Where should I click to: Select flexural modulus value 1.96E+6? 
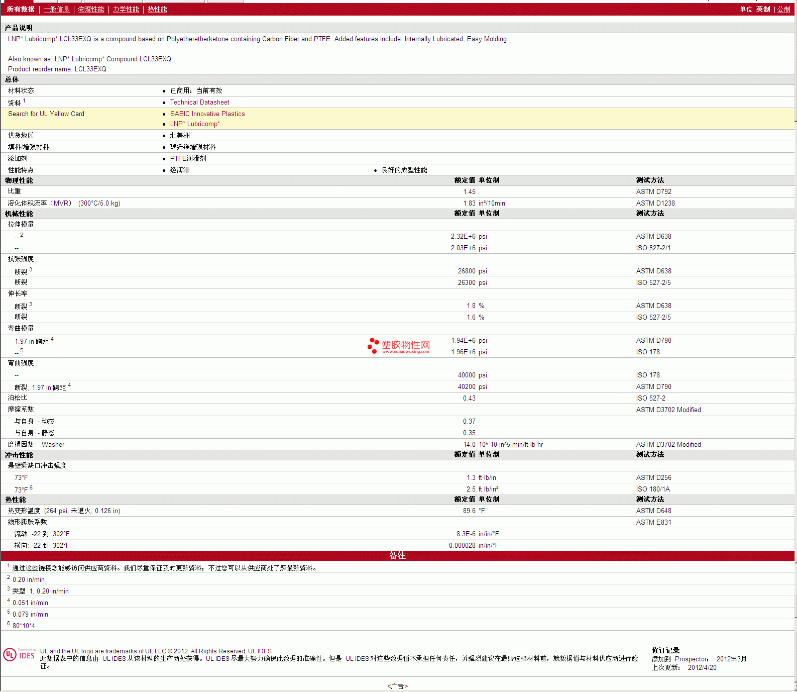point(463,352)
